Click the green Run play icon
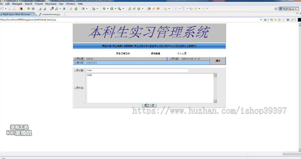 click(112, 9)
